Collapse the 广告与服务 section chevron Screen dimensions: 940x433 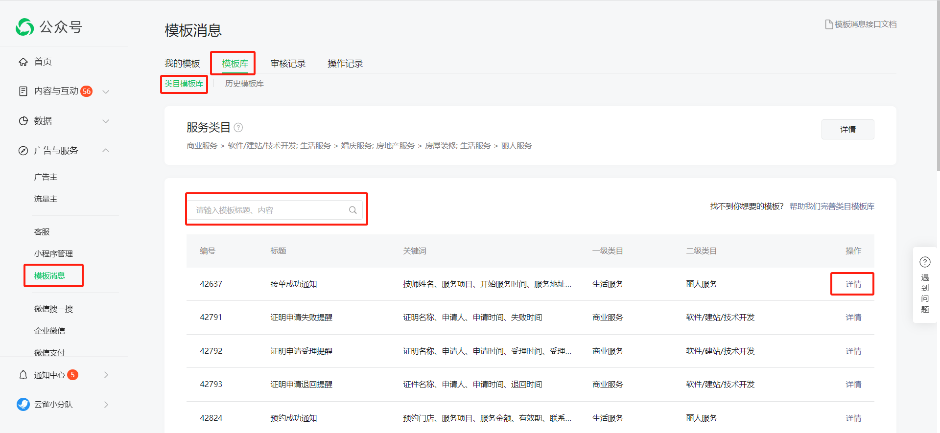(x=106, y=150)
